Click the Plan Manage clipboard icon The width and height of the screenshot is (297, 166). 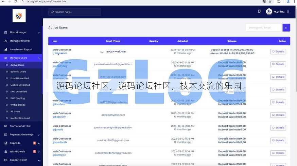pos(6,33)
